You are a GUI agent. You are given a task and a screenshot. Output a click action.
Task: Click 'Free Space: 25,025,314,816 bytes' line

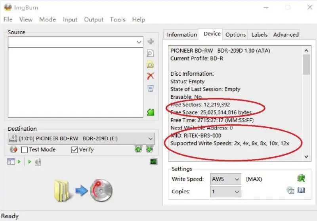(x=211, y=112)
